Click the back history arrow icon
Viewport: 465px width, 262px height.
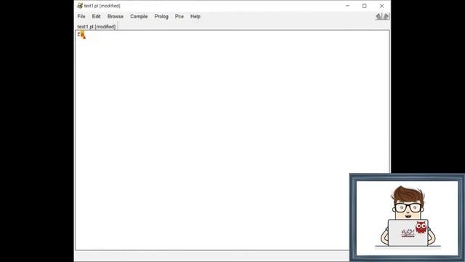(379, 17)
